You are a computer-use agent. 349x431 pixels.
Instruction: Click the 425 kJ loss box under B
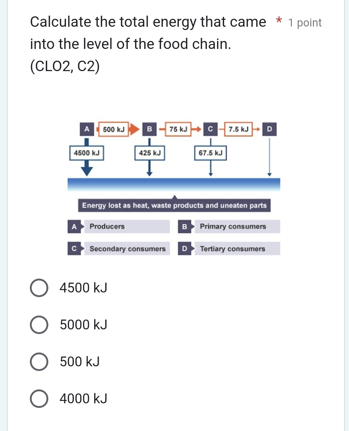click(x=150, y=152)
